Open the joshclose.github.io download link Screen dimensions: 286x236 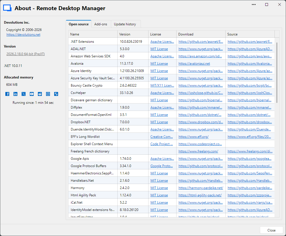201,93
